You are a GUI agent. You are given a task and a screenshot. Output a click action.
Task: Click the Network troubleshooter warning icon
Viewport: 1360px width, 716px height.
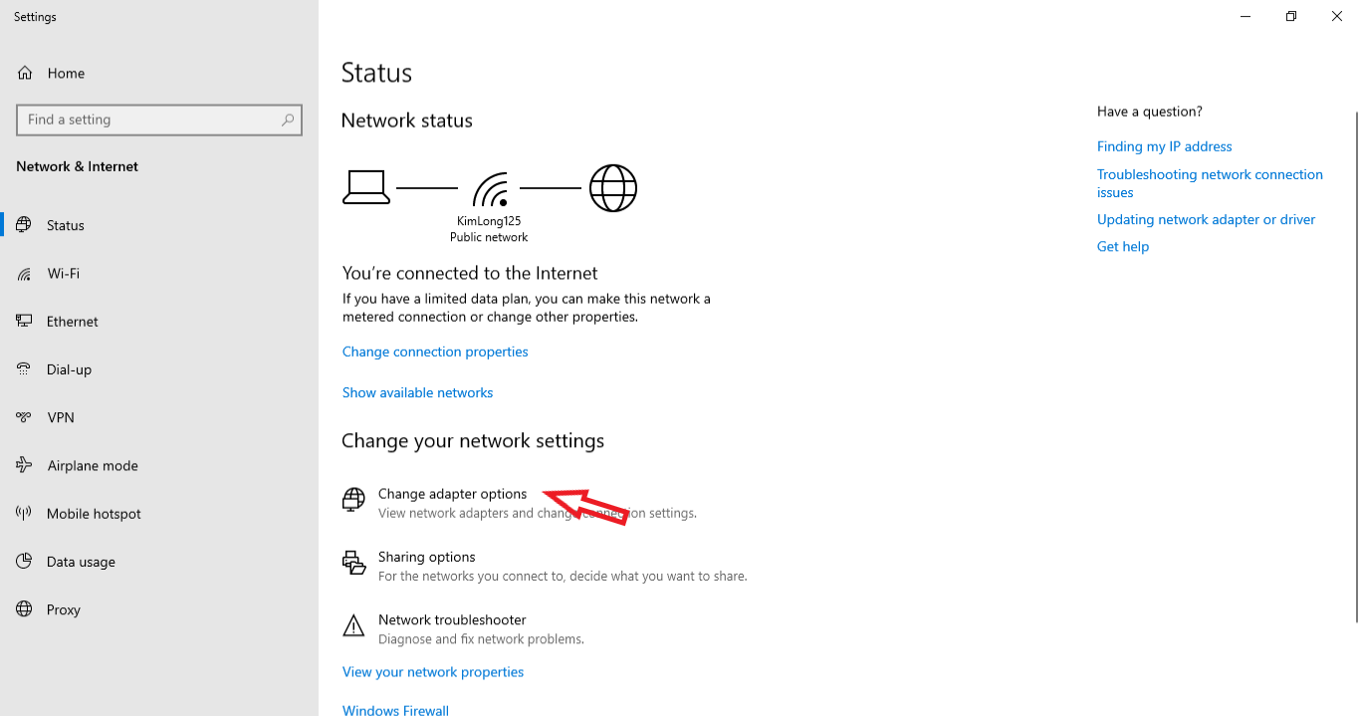coord(353,625)
